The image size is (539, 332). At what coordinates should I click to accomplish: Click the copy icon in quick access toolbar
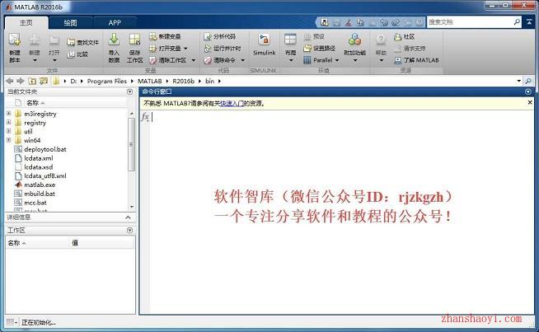click(360, 23)
